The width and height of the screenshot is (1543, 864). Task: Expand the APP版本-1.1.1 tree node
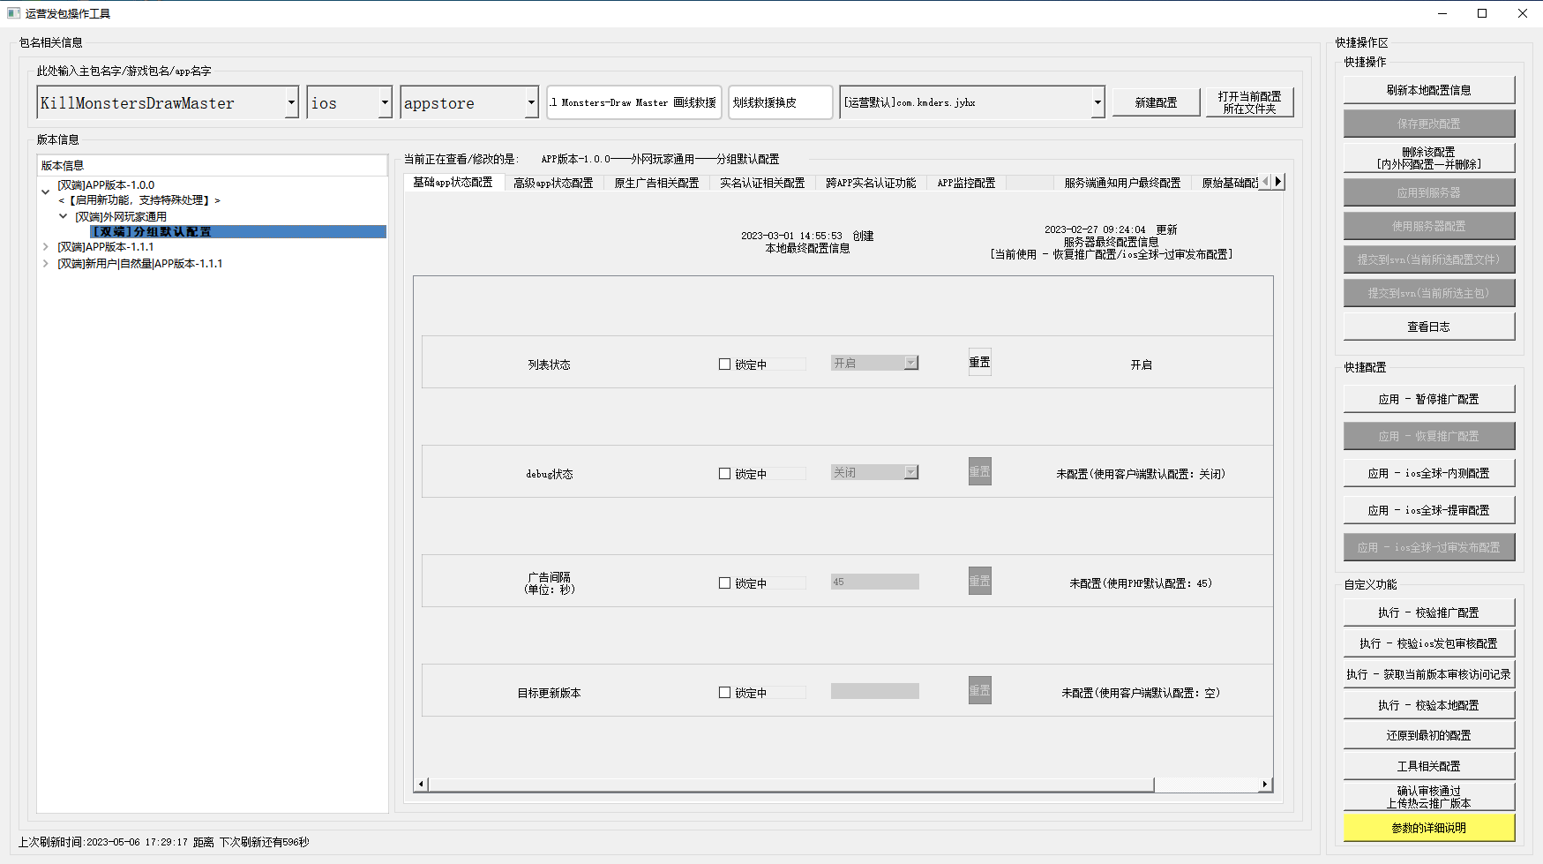(46, 247)
